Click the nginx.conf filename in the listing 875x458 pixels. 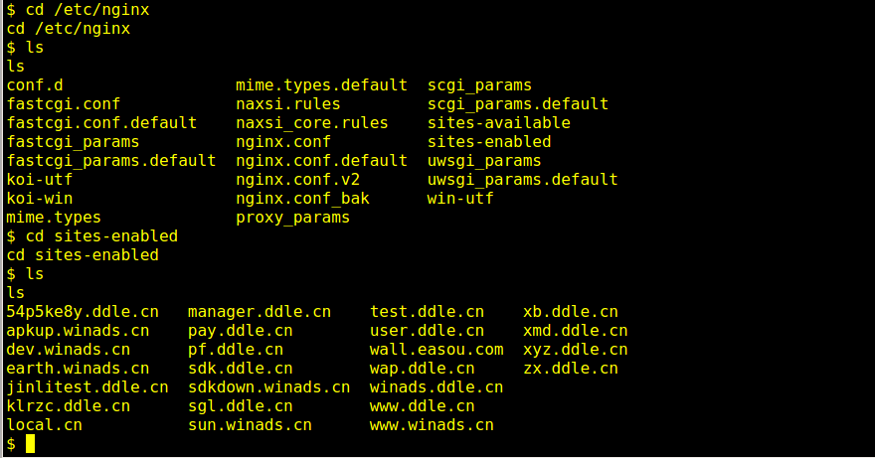tap(283, 142)
